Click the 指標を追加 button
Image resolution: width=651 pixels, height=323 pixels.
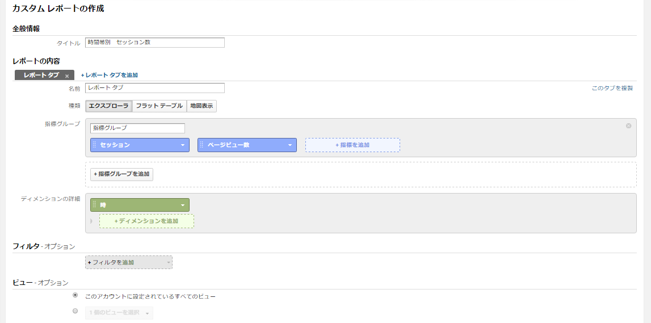[x=352, y=145]
